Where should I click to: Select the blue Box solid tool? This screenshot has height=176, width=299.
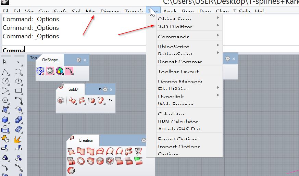click(5, 120)
